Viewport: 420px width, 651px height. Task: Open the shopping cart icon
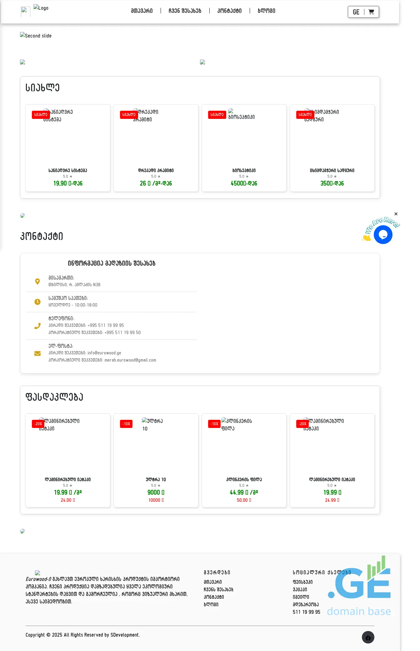click(x=371, y=12)
